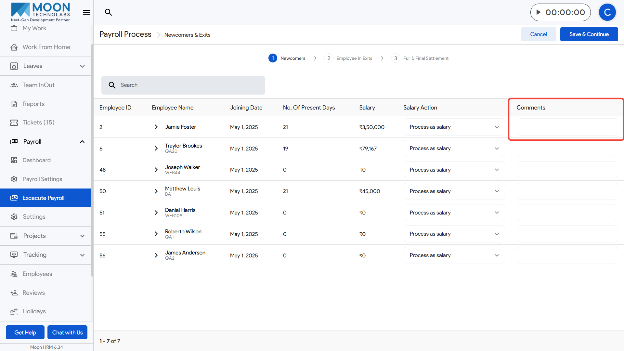Open the user profile avatar C
624x351 pixels.
607,12
